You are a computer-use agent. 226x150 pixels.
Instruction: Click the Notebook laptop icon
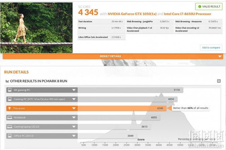(x=10, y=118)
